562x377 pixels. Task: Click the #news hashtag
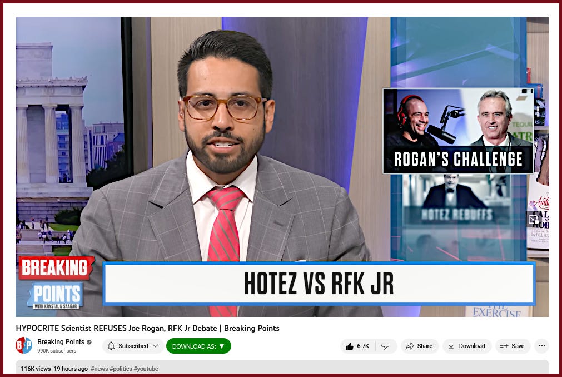(100, 369)
